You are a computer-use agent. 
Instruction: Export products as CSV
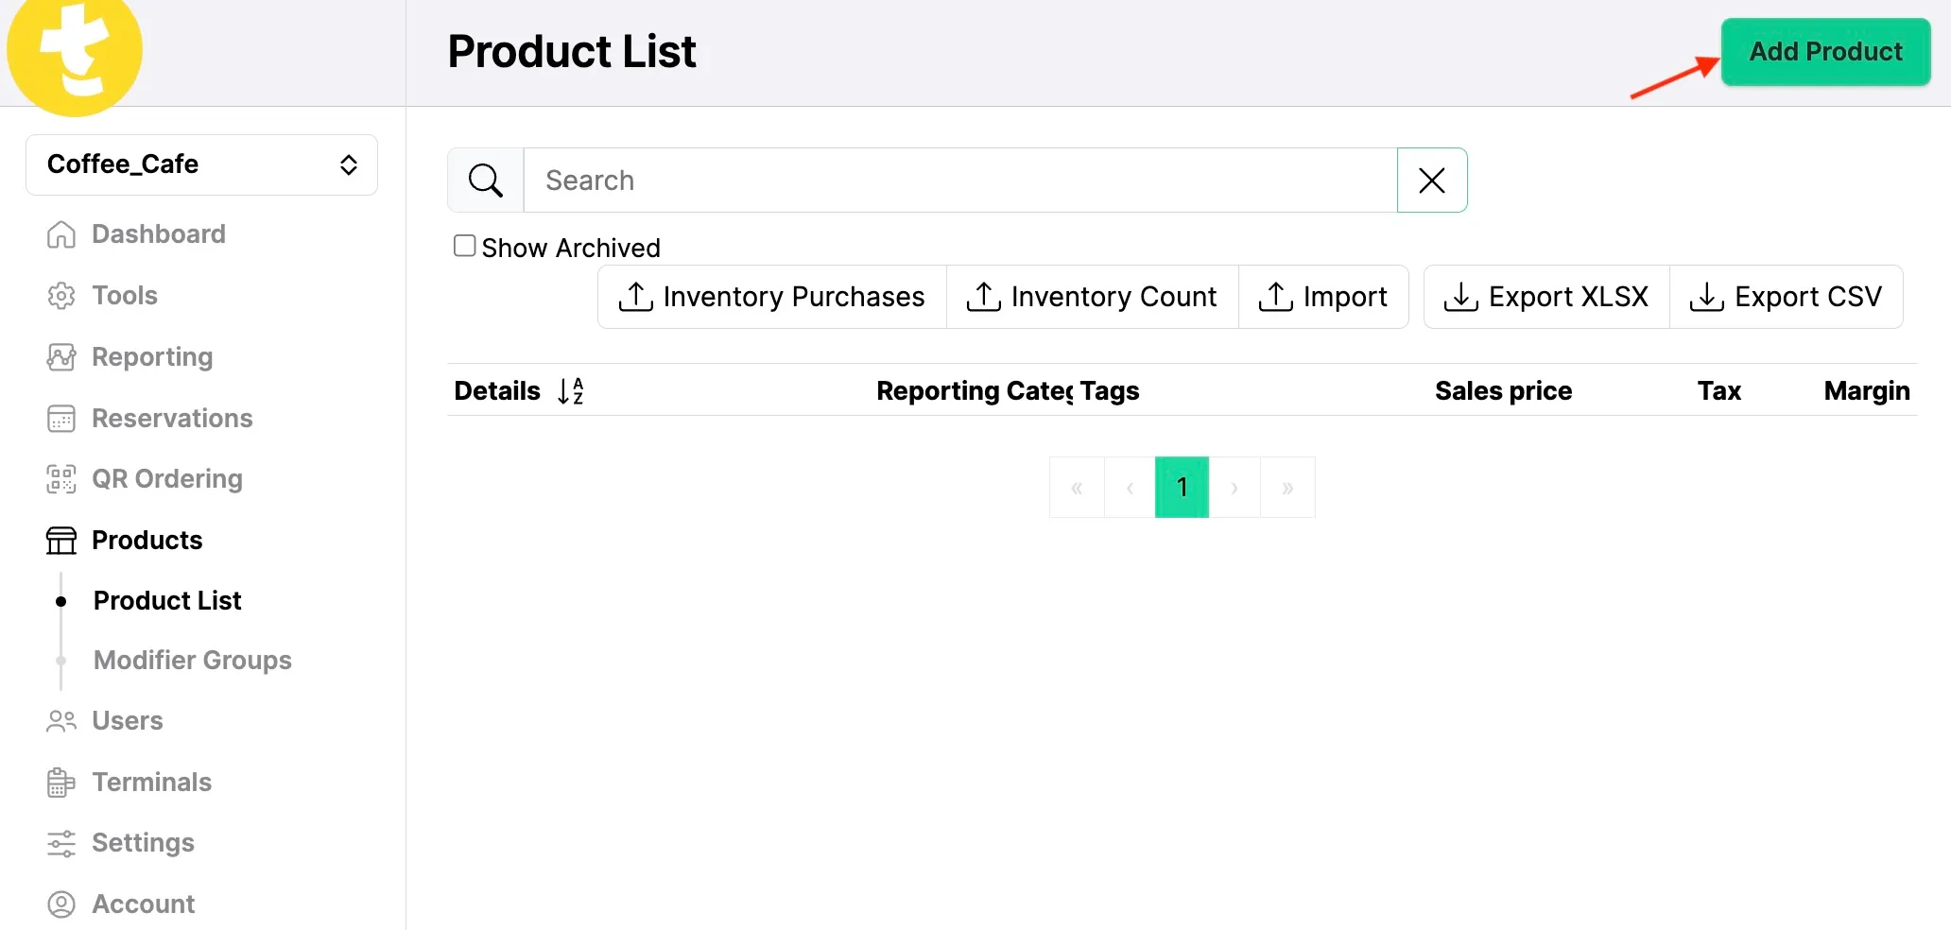coord(1786,296)
